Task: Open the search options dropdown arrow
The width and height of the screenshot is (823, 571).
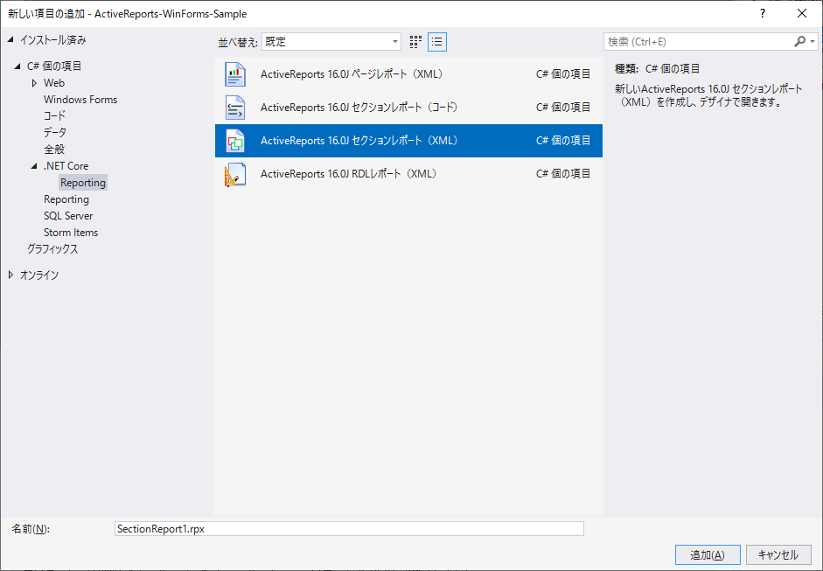Action: (813, 41)
